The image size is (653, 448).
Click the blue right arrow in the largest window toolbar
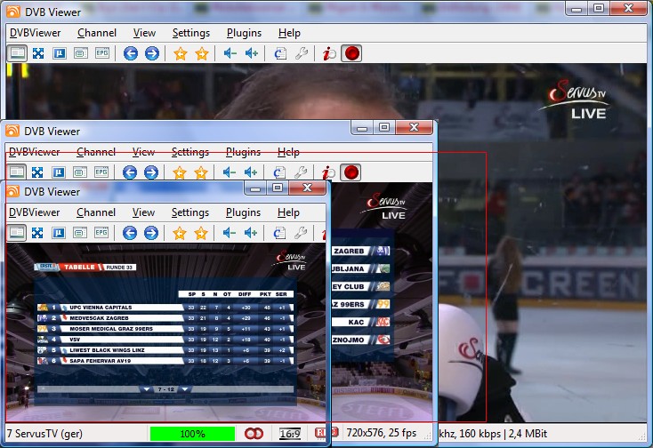click(152, 53)
